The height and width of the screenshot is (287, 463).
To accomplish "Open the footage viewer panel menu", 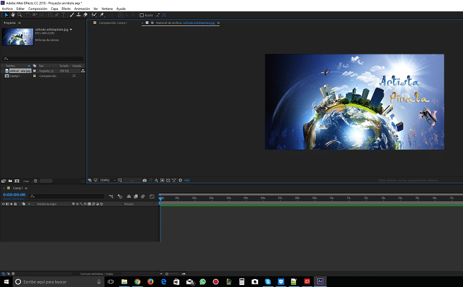I will click(x=218, y=23).
